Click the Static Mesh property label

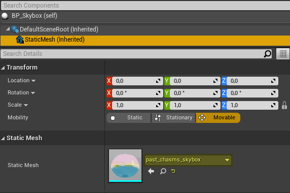(x=23, y=165)
